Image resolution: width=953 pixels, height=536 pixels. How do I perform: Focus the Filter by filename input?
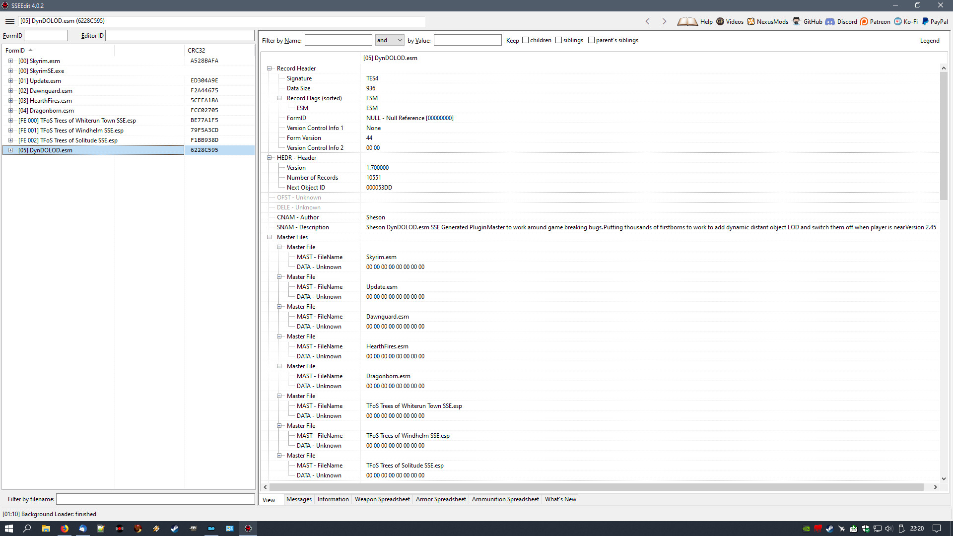(155, 499)
